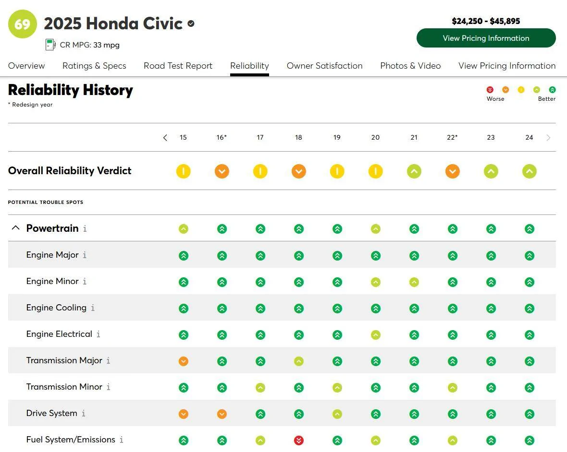Click the Fuel System/Emissions info icon

click(122, 440)
